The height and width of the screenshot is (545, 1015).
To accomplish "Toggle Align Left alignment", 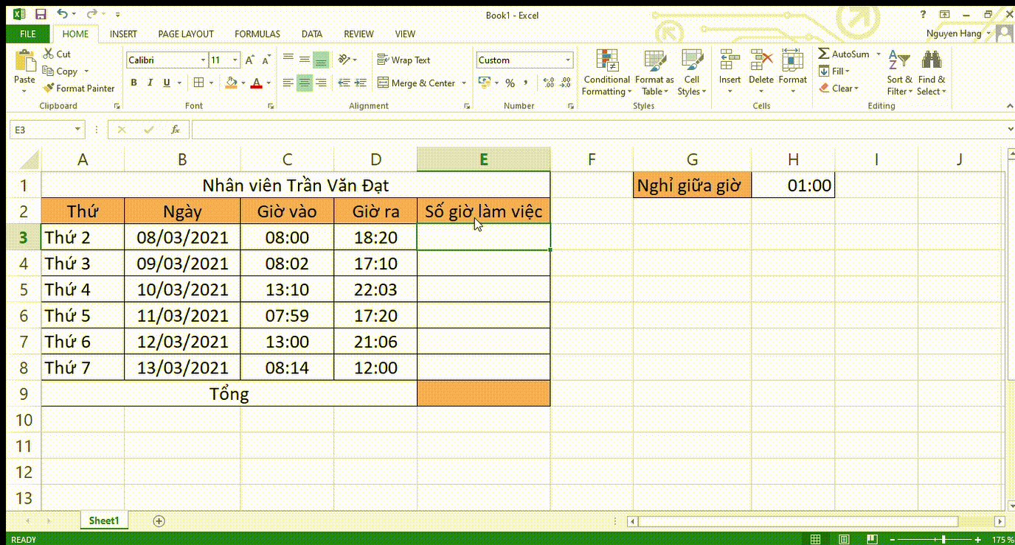I will (x=288, y=83).
